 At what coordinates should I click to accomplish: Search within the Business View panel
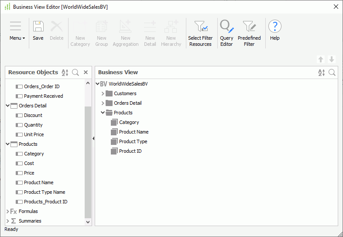pyautogui.click(x=332, y=72)
